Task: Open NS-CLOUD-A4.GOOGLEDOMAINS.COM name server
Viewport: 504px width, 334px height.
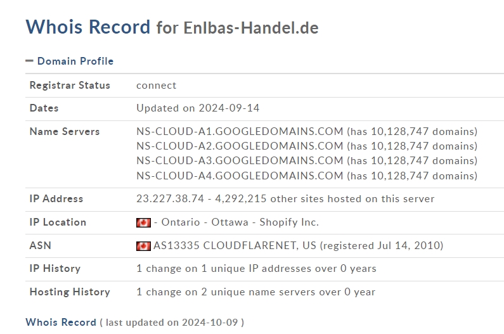Action: click(240, 176)
